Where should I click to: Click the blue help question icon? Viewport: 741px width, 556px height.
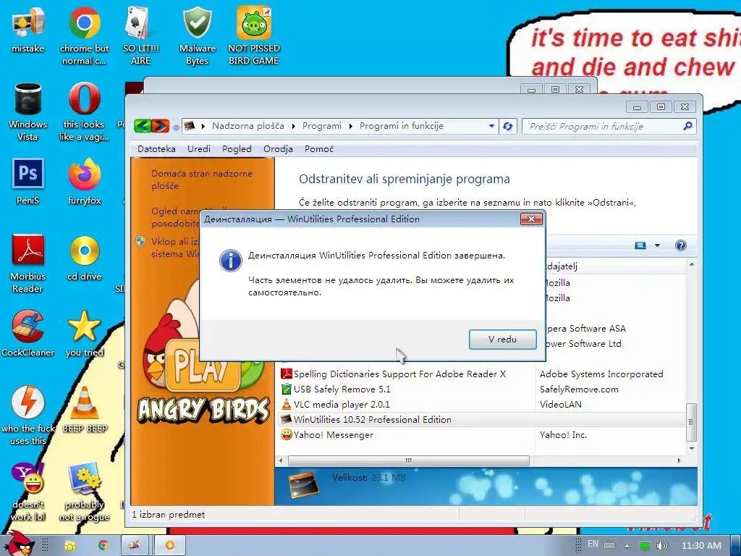click(680, 245)
